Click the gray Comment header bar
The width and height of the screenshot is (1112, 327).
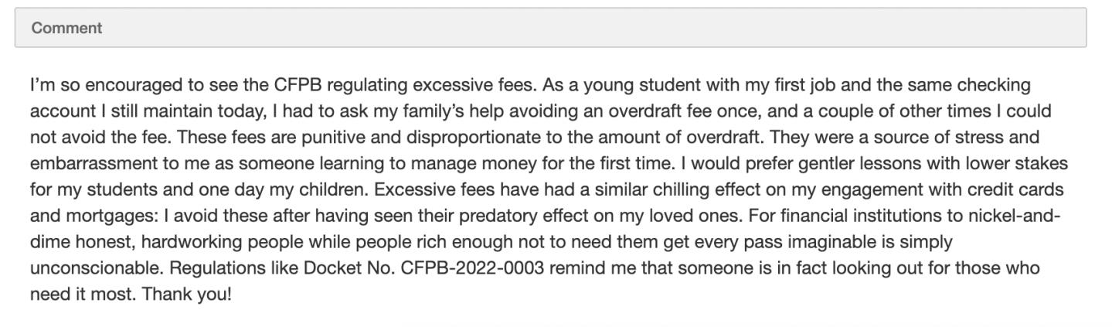click(550, 28)
